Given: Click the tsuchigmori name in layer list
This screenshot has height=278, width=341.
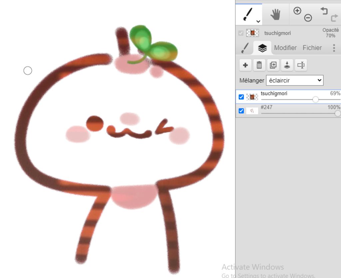Looking at the screenshot, I should tap(274, 94).
